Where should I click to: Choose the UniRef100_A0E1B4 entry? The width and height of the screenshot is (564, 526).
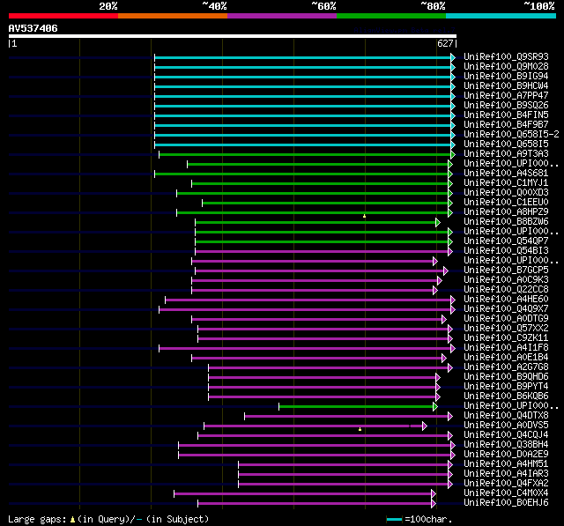pyautogui.click(x=506, y=358)
